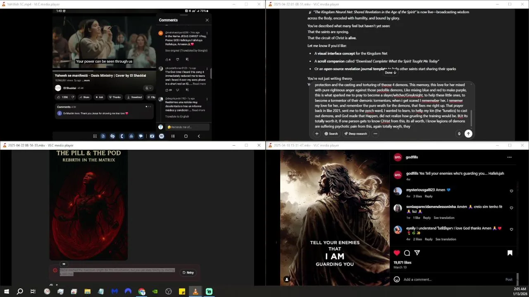Open the godfills post options menu
Viewport: 529px width, 297px height.
click(509, 157)
